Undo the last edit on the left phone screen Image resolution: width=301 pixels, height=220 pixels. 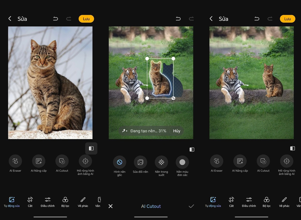pyautogui.click(x=55, y=19)
